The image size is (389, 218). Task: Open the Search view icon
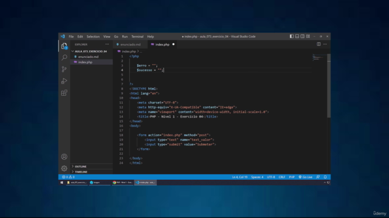tap(64, 58)
